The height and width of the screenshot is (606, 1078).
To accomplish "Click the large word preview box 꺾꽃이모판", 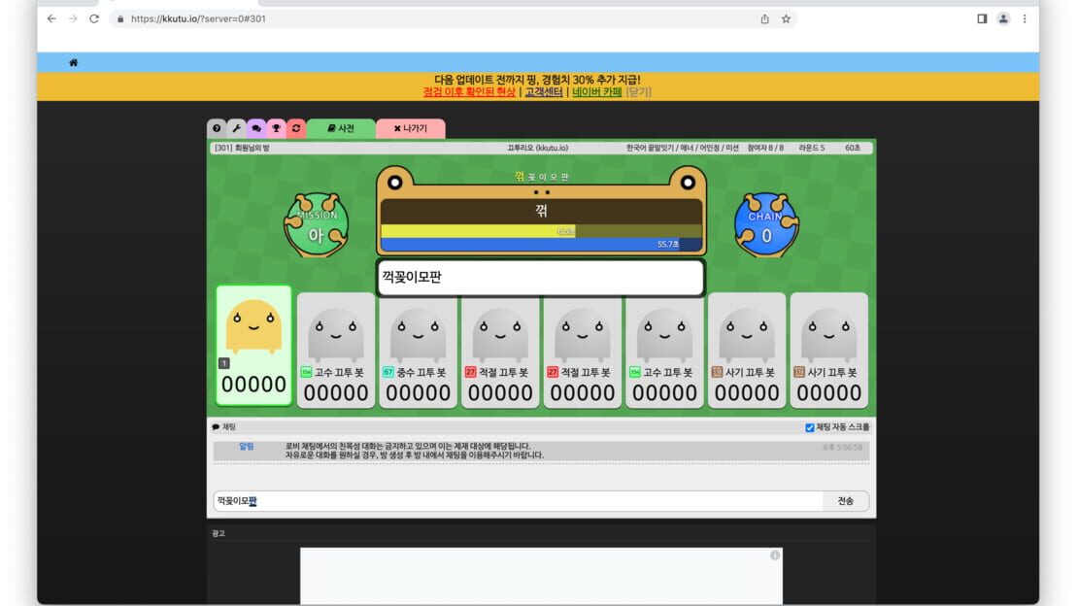I will (x=541, y=278).
